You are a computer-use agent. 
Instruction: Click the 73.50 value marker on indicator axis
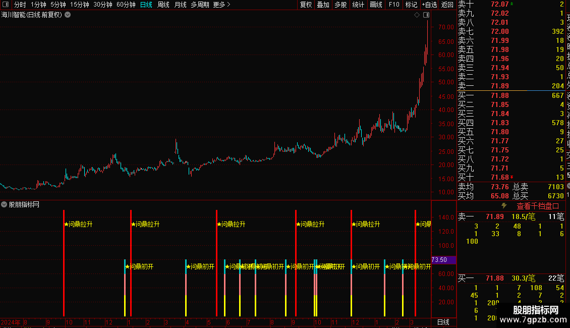click(443, 260)
